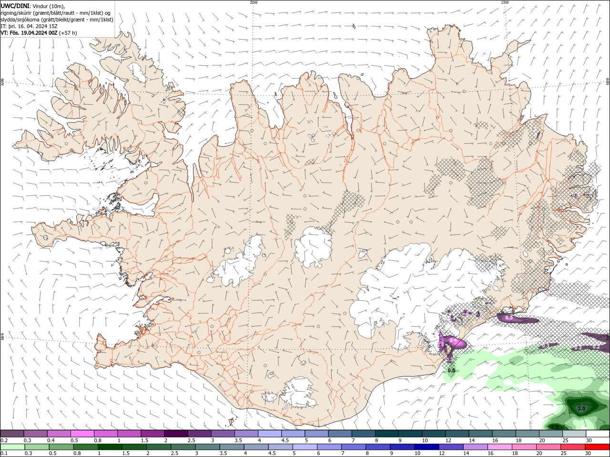Click light pink rain swatch between 16 and 18
Viewport: 610px width, 457px height.
coord(499,447)
